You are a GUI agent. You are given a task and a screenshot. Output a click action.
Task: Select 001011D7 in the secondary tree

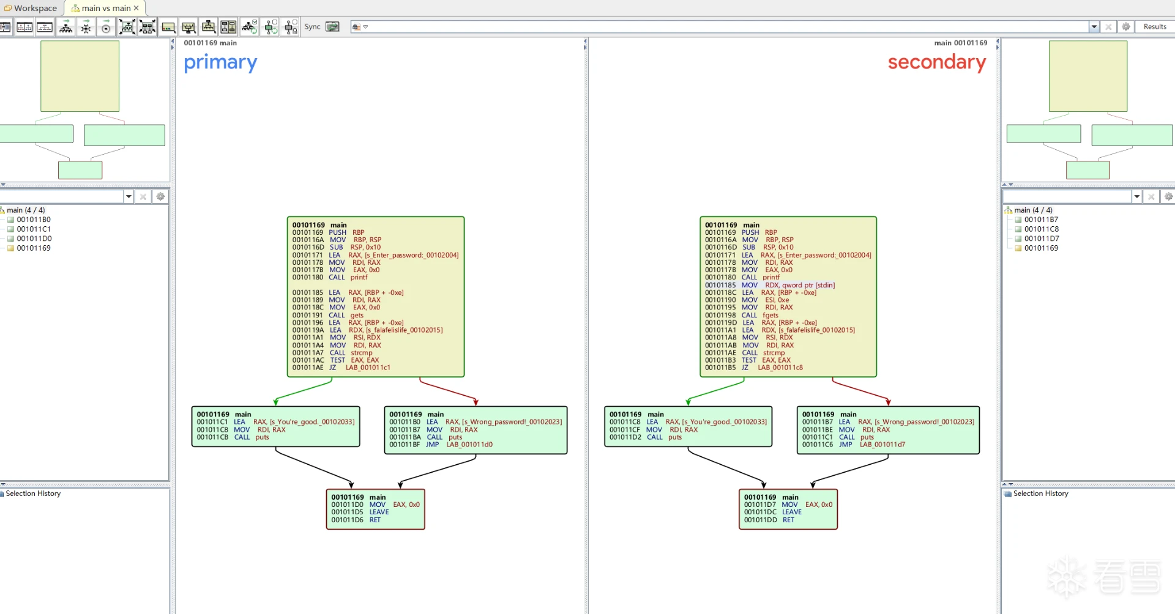coord(1042,239)
